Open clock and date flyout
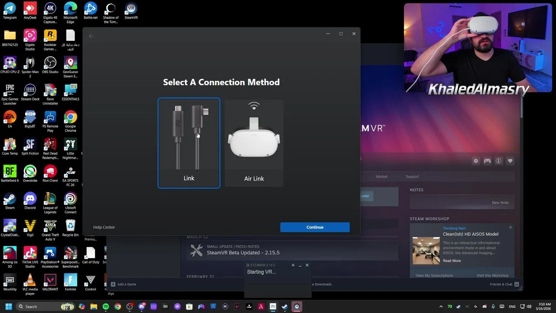Viewport: 556px width, 313px height. coord(544,306)
